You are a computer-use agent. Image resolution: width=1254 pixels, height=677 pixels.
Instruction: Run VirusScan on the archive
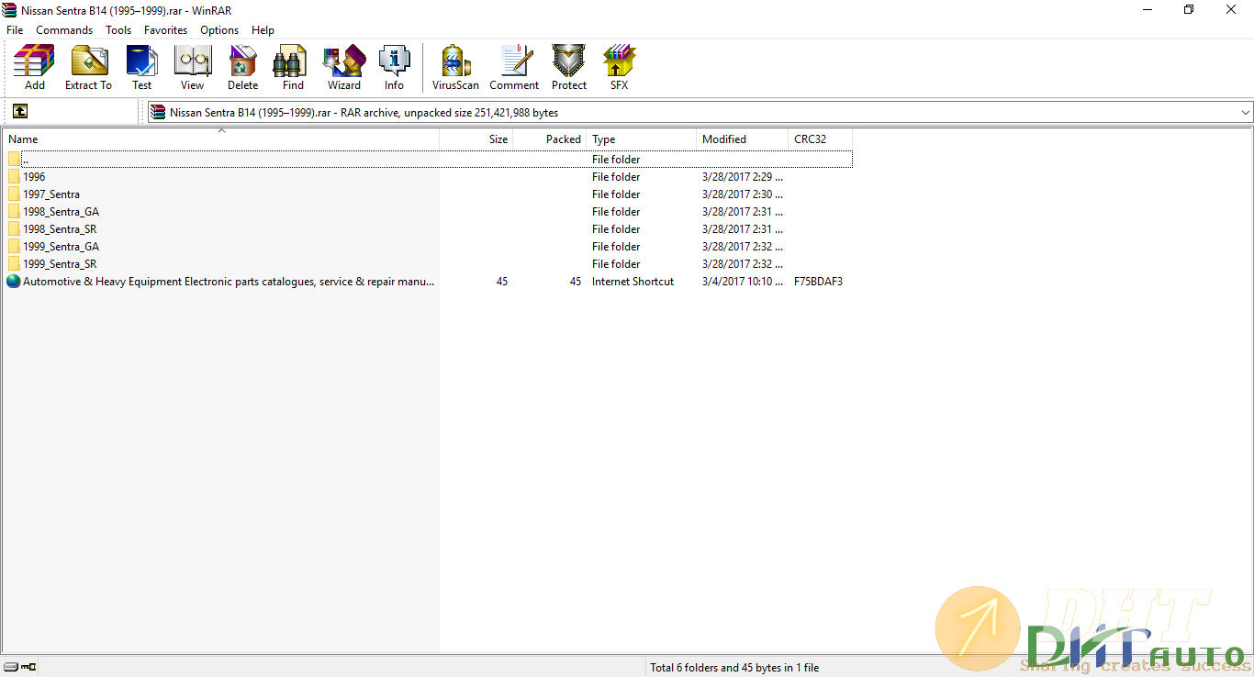pyautogui.click(x=455, y=68)
